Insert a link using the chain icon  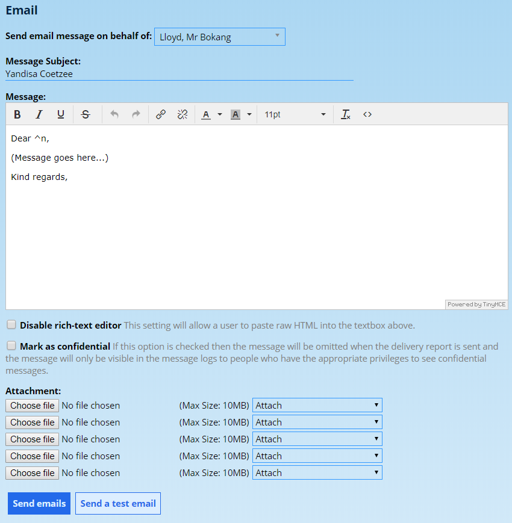pyautogui.click(x=161, y=114)
